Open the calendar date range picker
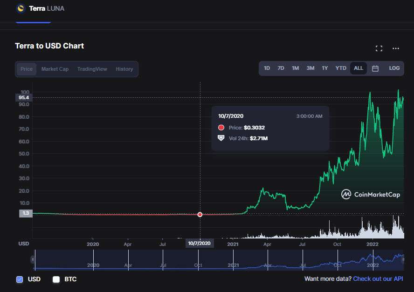Viewport: 414px width, 292px height. coord(375,68)
